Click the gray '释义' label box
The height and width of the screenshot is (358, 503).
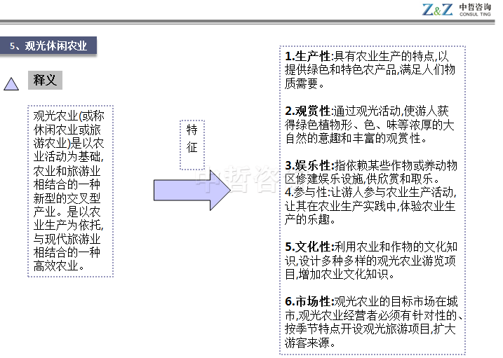[x=45, y=80]
